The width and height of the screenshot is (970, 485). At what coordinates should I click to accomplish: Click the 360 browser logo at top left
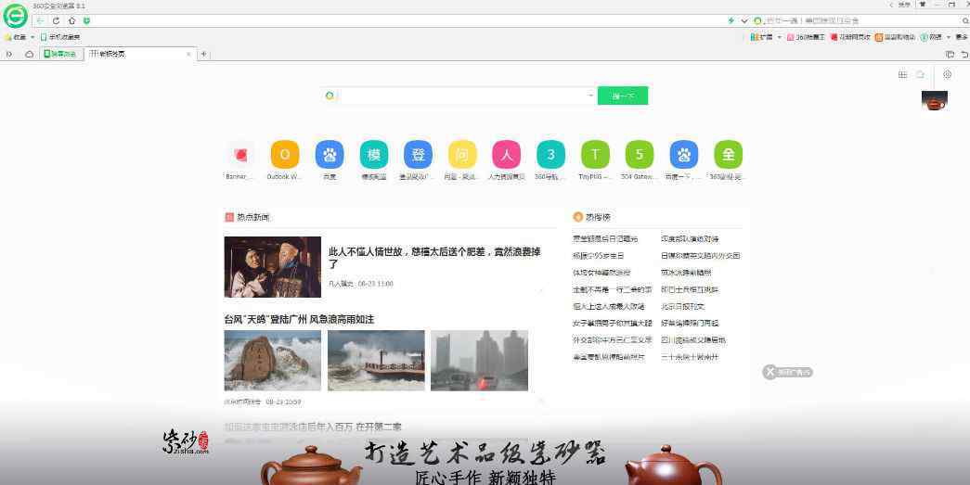coord(15,16)
